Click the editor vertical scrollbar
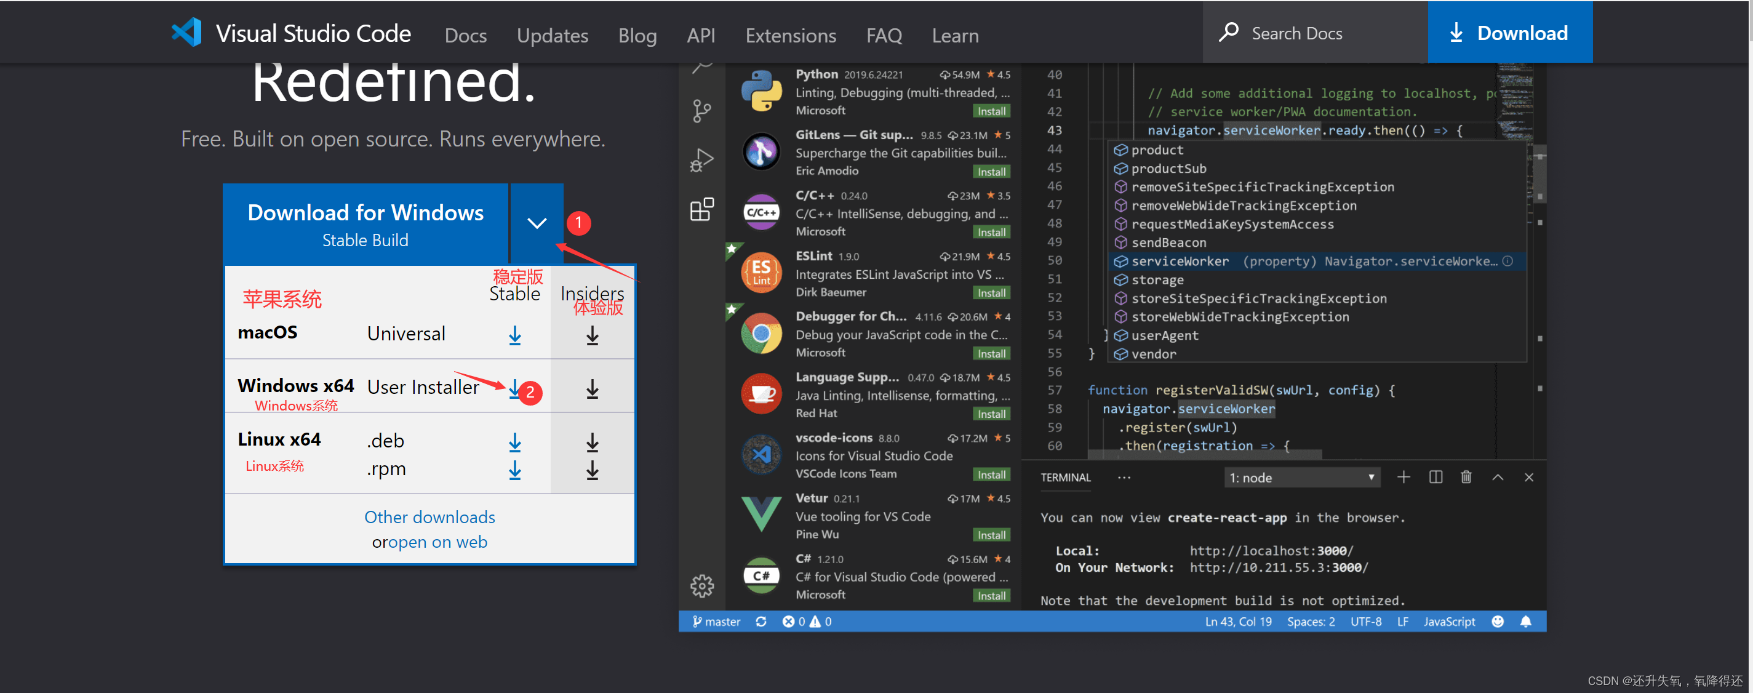 (x=1540, y=174)
